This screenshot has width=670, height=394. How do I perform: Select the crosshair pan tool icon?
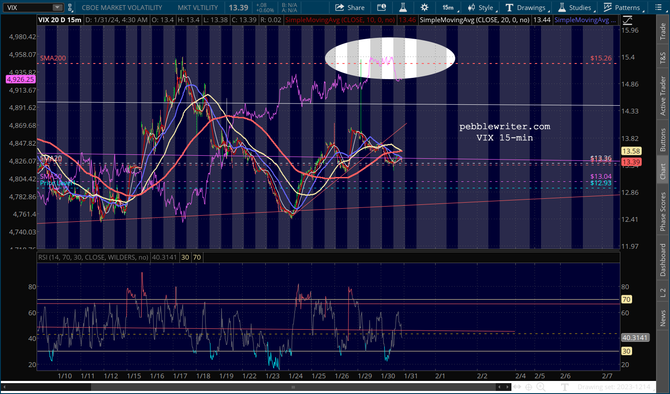click(528, 387)
